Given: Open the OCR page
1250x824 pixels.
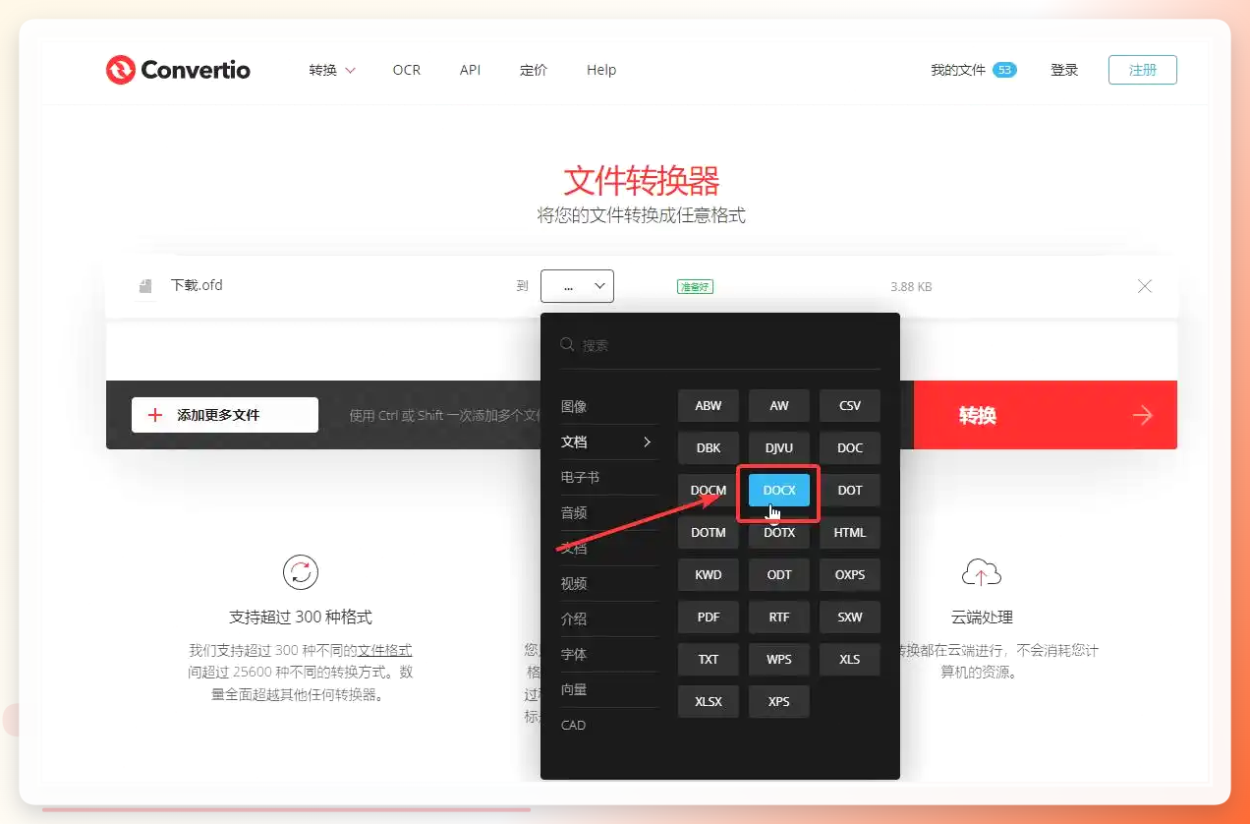Looking at the screenshot, I should 407,70.
